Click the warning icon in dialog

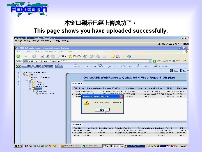(x=87, y=103)
